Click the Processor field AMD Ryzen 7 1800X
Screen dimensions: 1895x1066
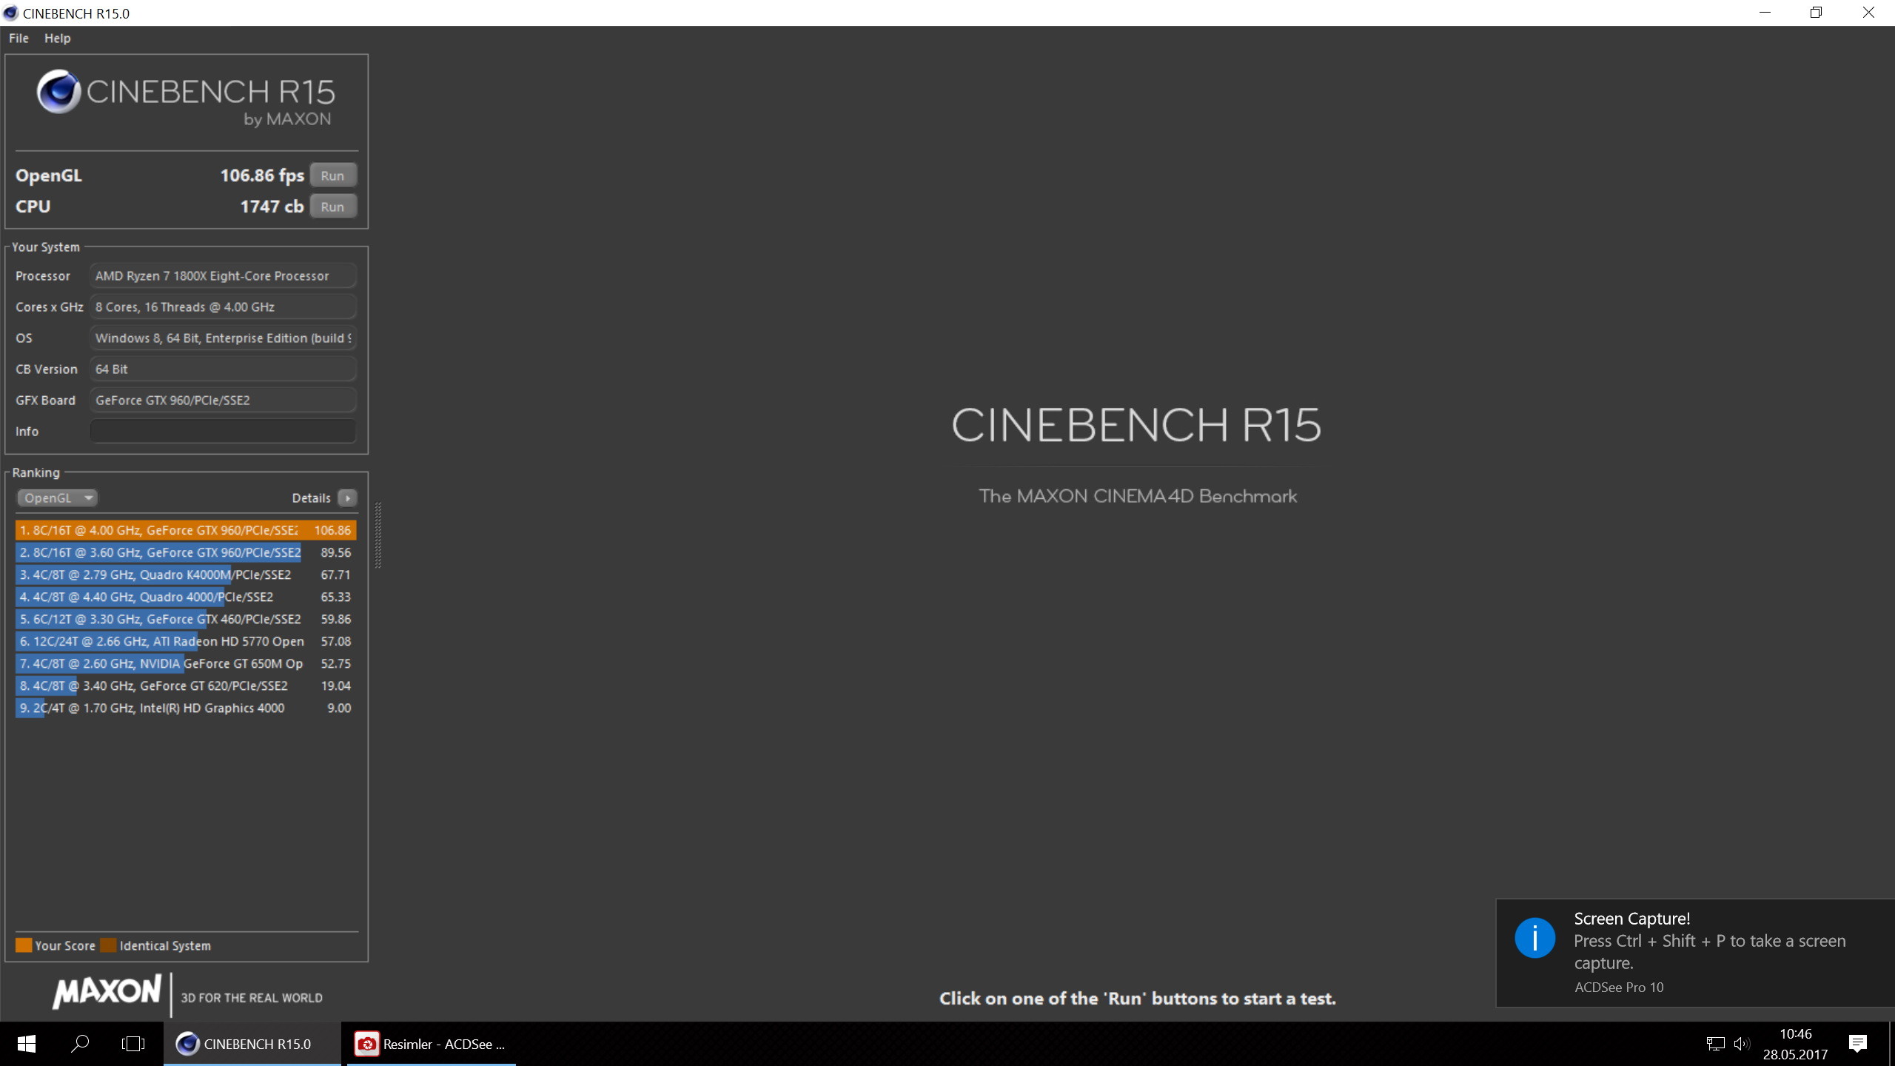(223, 275)
